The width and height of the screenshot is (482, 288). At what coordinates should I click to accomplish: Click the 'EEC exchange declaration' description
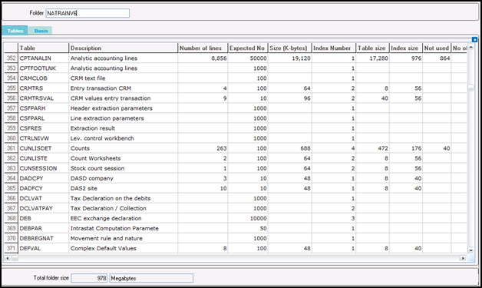click(106, 218)
